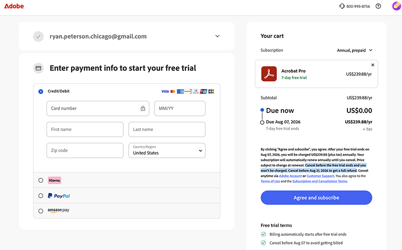The width and height of the screenshot is (402, 250).
Task: Click the 7-day free trial label
Action: click(x=294, y=78)
